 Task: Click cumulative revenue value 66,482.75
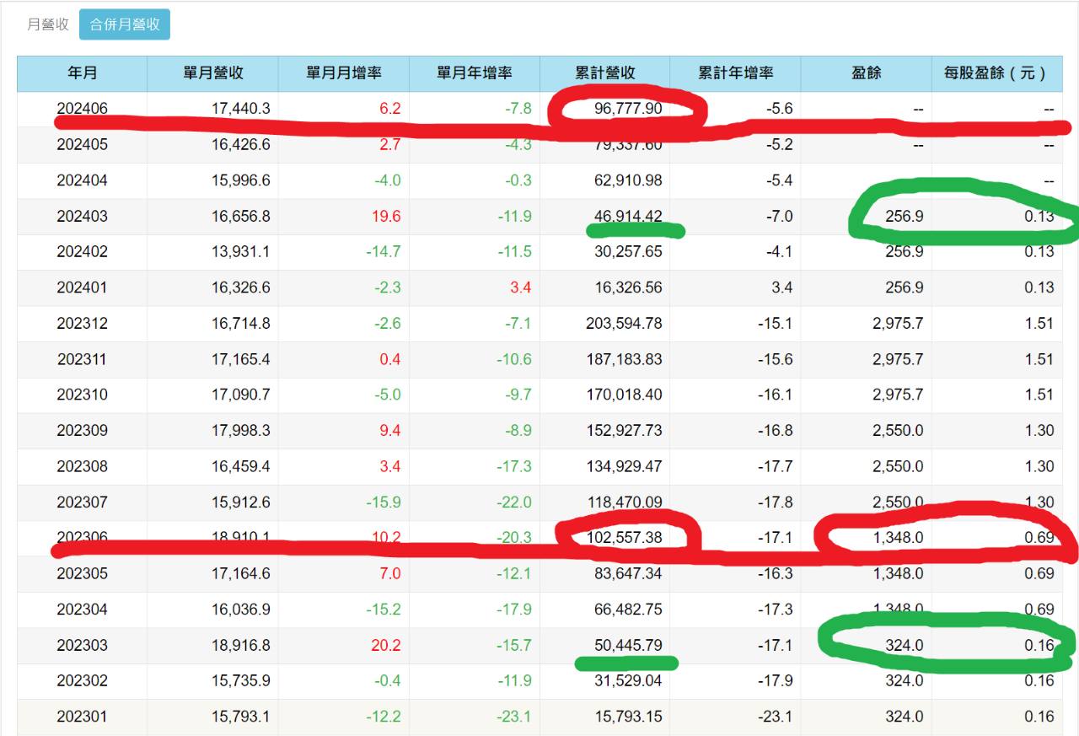point(628,609)
